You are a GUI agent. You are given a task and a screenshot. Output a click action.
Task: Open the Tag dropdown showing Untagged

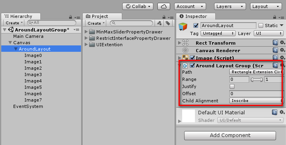click(218, 33)
